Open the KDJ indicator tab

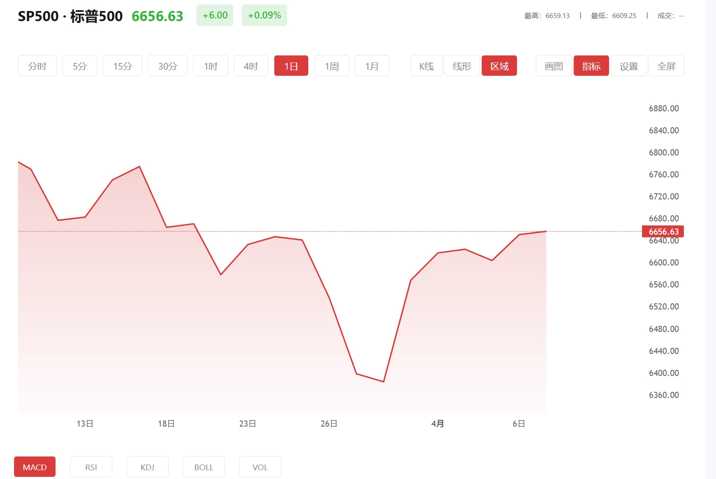tap(148, 467)
